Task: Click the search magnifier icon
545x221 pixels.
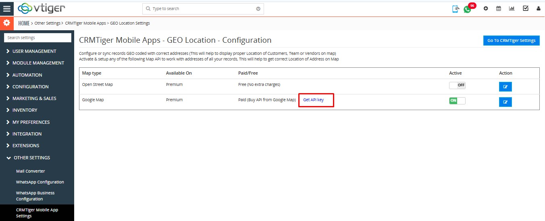Action: point(148,8)
